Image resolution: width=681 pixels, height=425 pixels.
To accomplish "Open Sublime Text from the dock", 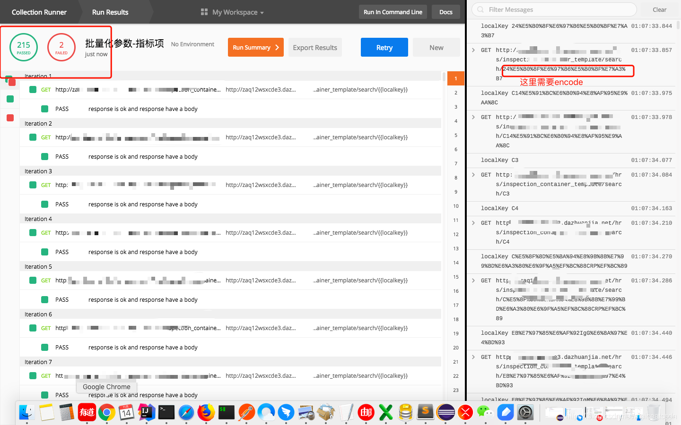I will [427, 412].
